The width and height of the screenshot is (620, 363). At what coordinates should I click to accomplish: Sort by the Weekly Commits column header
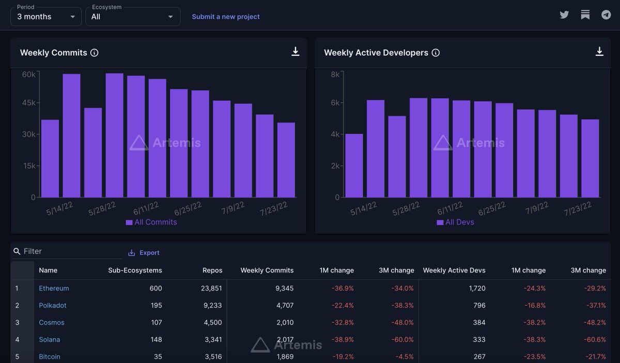[x=267, y=270]
